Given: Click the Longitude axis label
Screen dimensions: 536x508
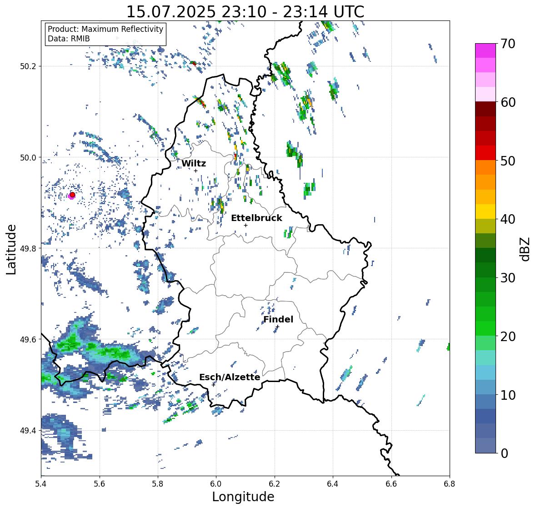Looking at the screenshot, I should coord(243,497).
